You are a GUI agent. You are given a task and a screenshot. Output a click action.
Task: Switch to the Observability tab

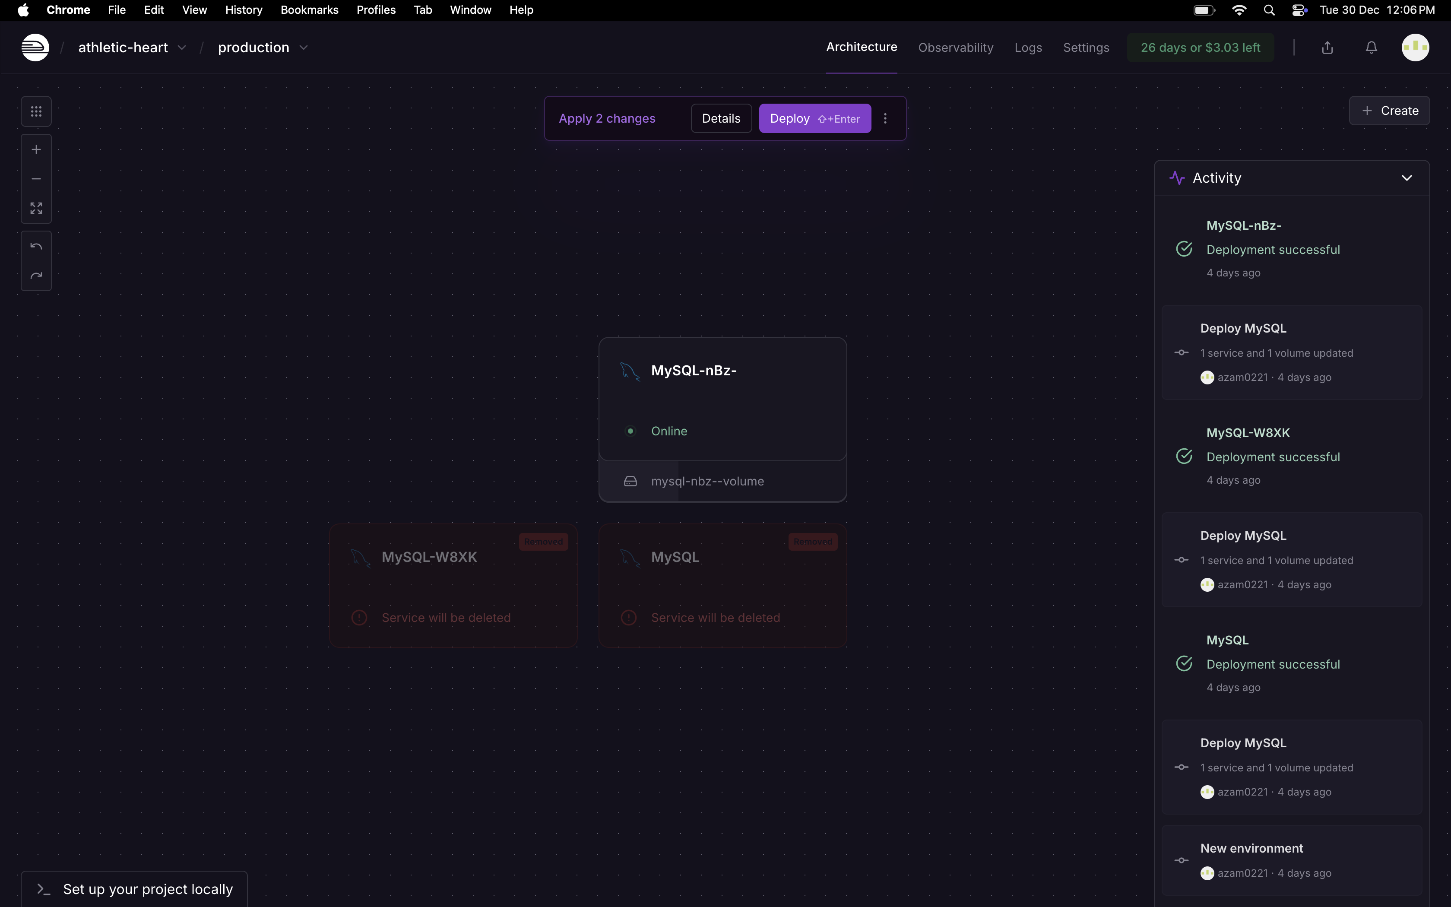pyautogui.click(x=955, y=48)
